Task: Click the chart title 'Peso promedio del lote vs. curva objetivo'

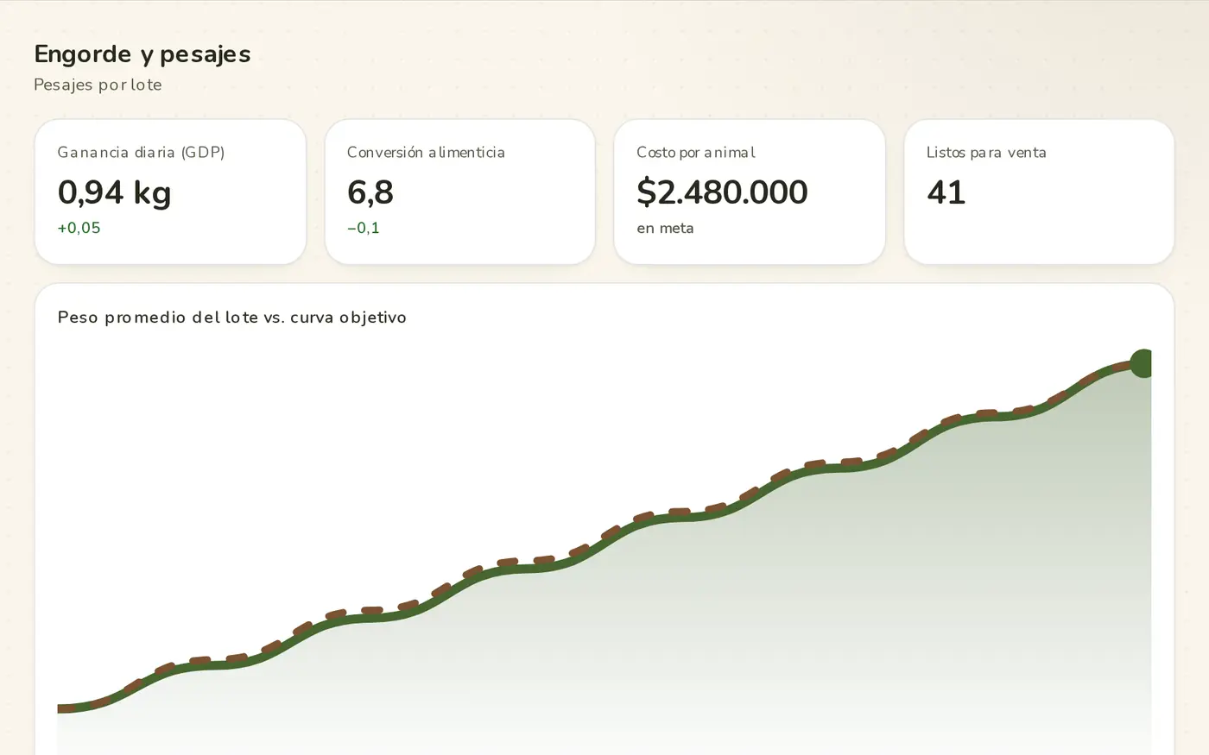Action: (232, 317)
